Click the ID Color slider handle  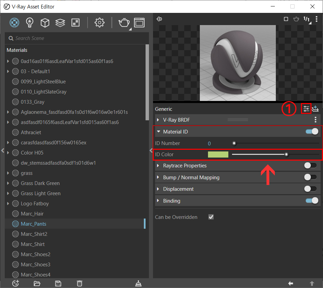point(286,154)
